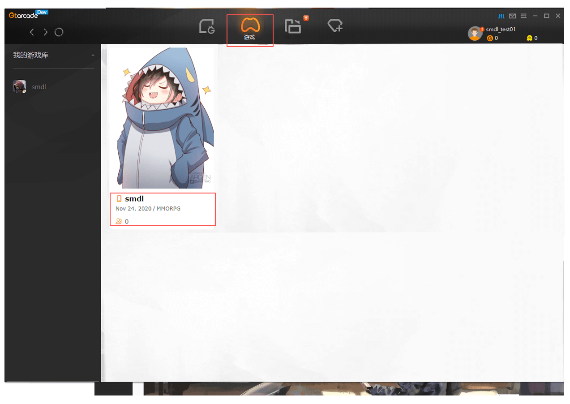
Task: Click the back navigation arrow
Action: point(32,32)
